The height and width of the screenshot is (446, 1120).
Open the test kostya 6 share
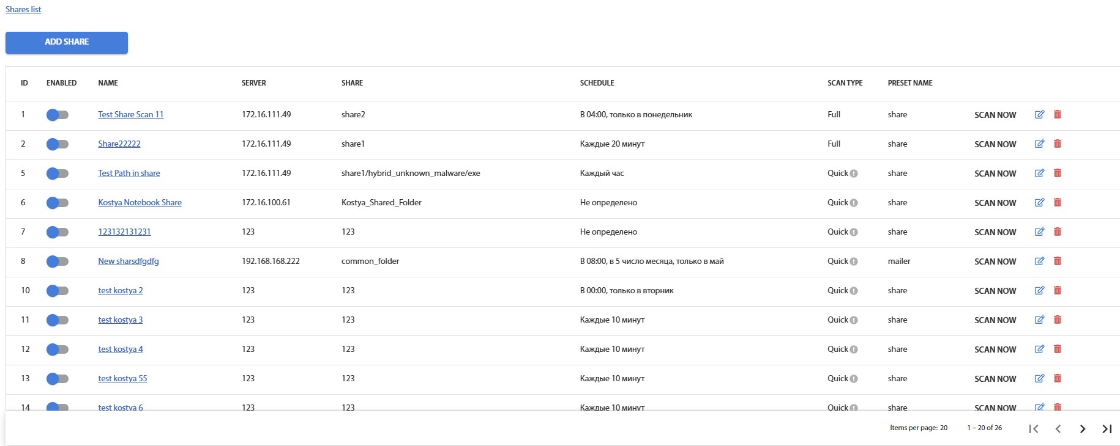121,407
